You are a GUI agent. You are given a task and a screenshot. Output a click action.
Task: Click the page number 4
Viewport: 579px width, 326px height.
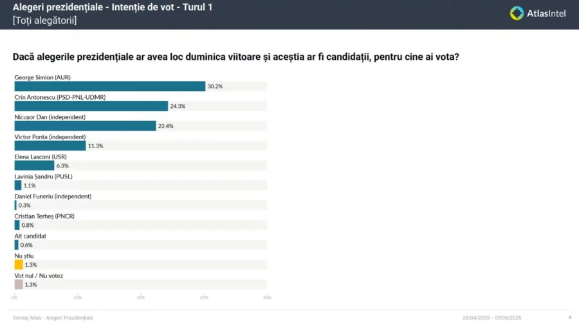569,318
